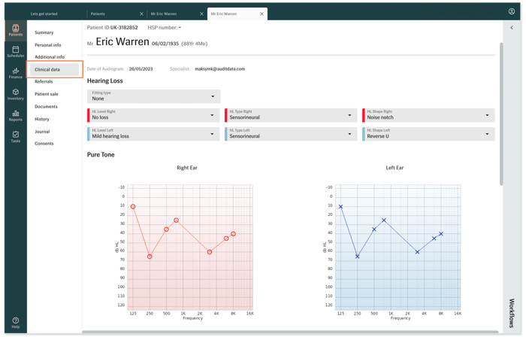The width and height of the screenshot is (526, 337).
Task: Collapse the Workflows side panel arrow
Action: click(512, 28)
